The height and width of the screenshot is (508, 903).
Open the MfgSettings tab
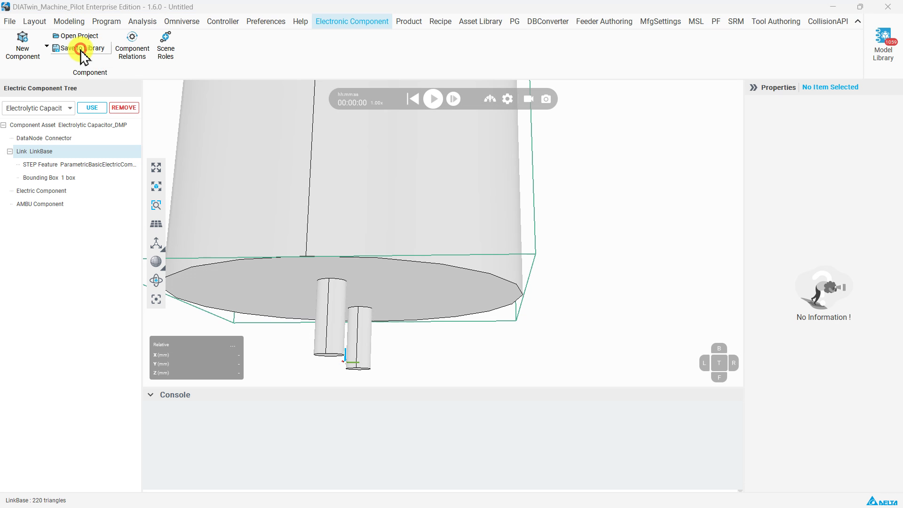[660, 21]
